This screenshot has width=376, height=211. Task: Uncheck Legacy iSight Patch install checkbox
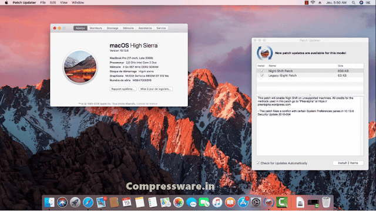coord(262,76)
